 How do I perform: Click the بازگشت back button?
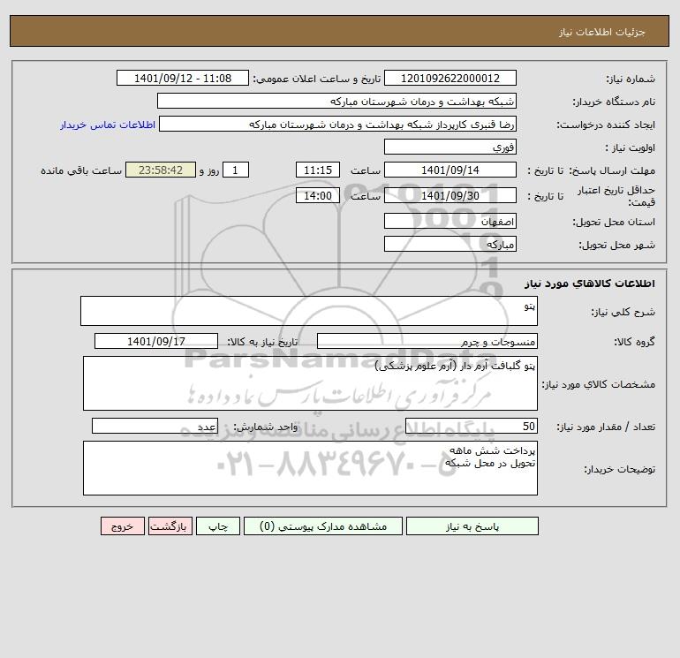pos(170,526)
